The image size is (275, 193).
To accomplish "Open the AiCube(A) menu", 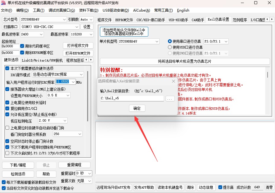I will pyautogui.click(x=142, y=10).
